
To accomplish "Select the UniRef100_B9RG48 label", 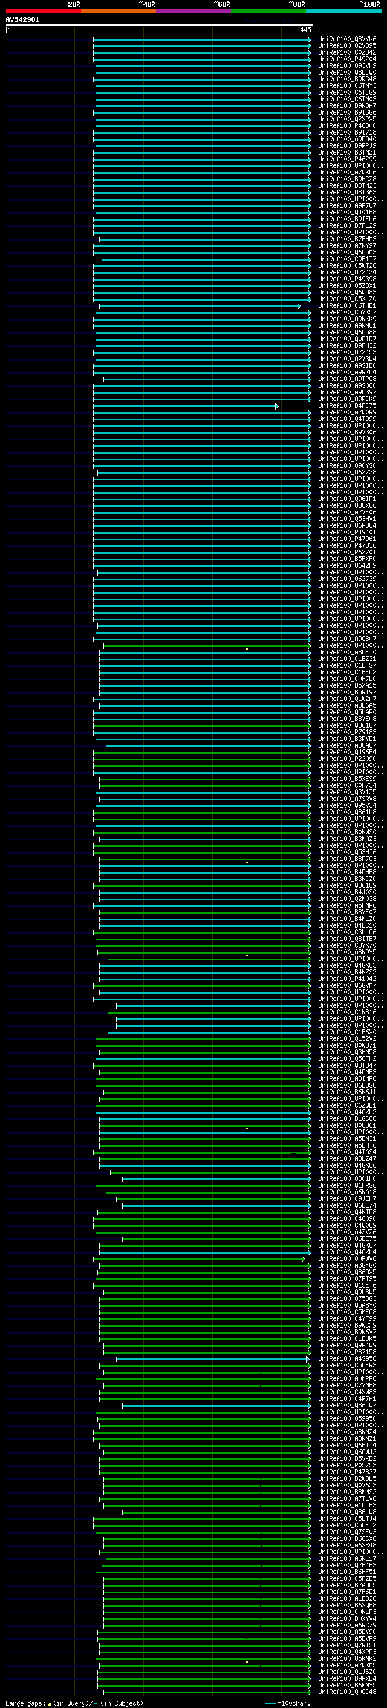I will pyautogui.click(x=346, y=79).
